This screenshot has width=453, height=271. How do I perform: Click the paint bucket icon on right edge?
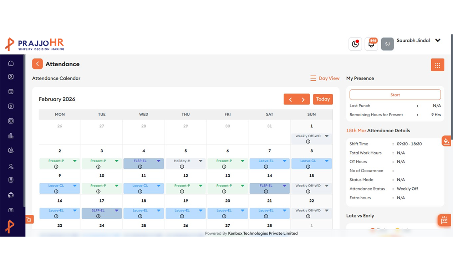(x=446, y=141)
